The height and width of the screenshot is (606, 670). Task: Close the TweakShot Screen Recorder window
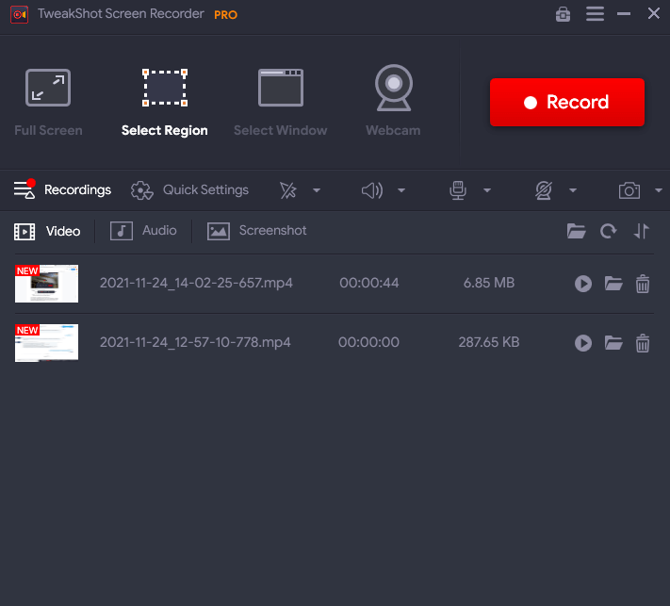pyautogui.click(x=653, y=13)
